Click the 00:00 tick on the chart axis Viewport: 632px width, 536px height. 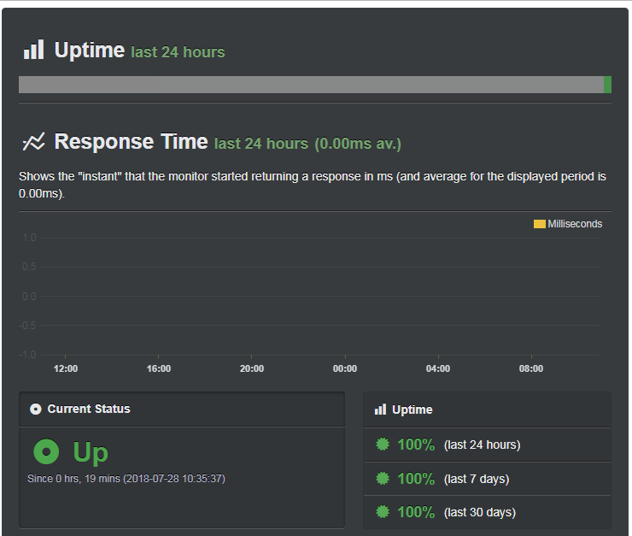pyautogui.click(x=345, y=368)
